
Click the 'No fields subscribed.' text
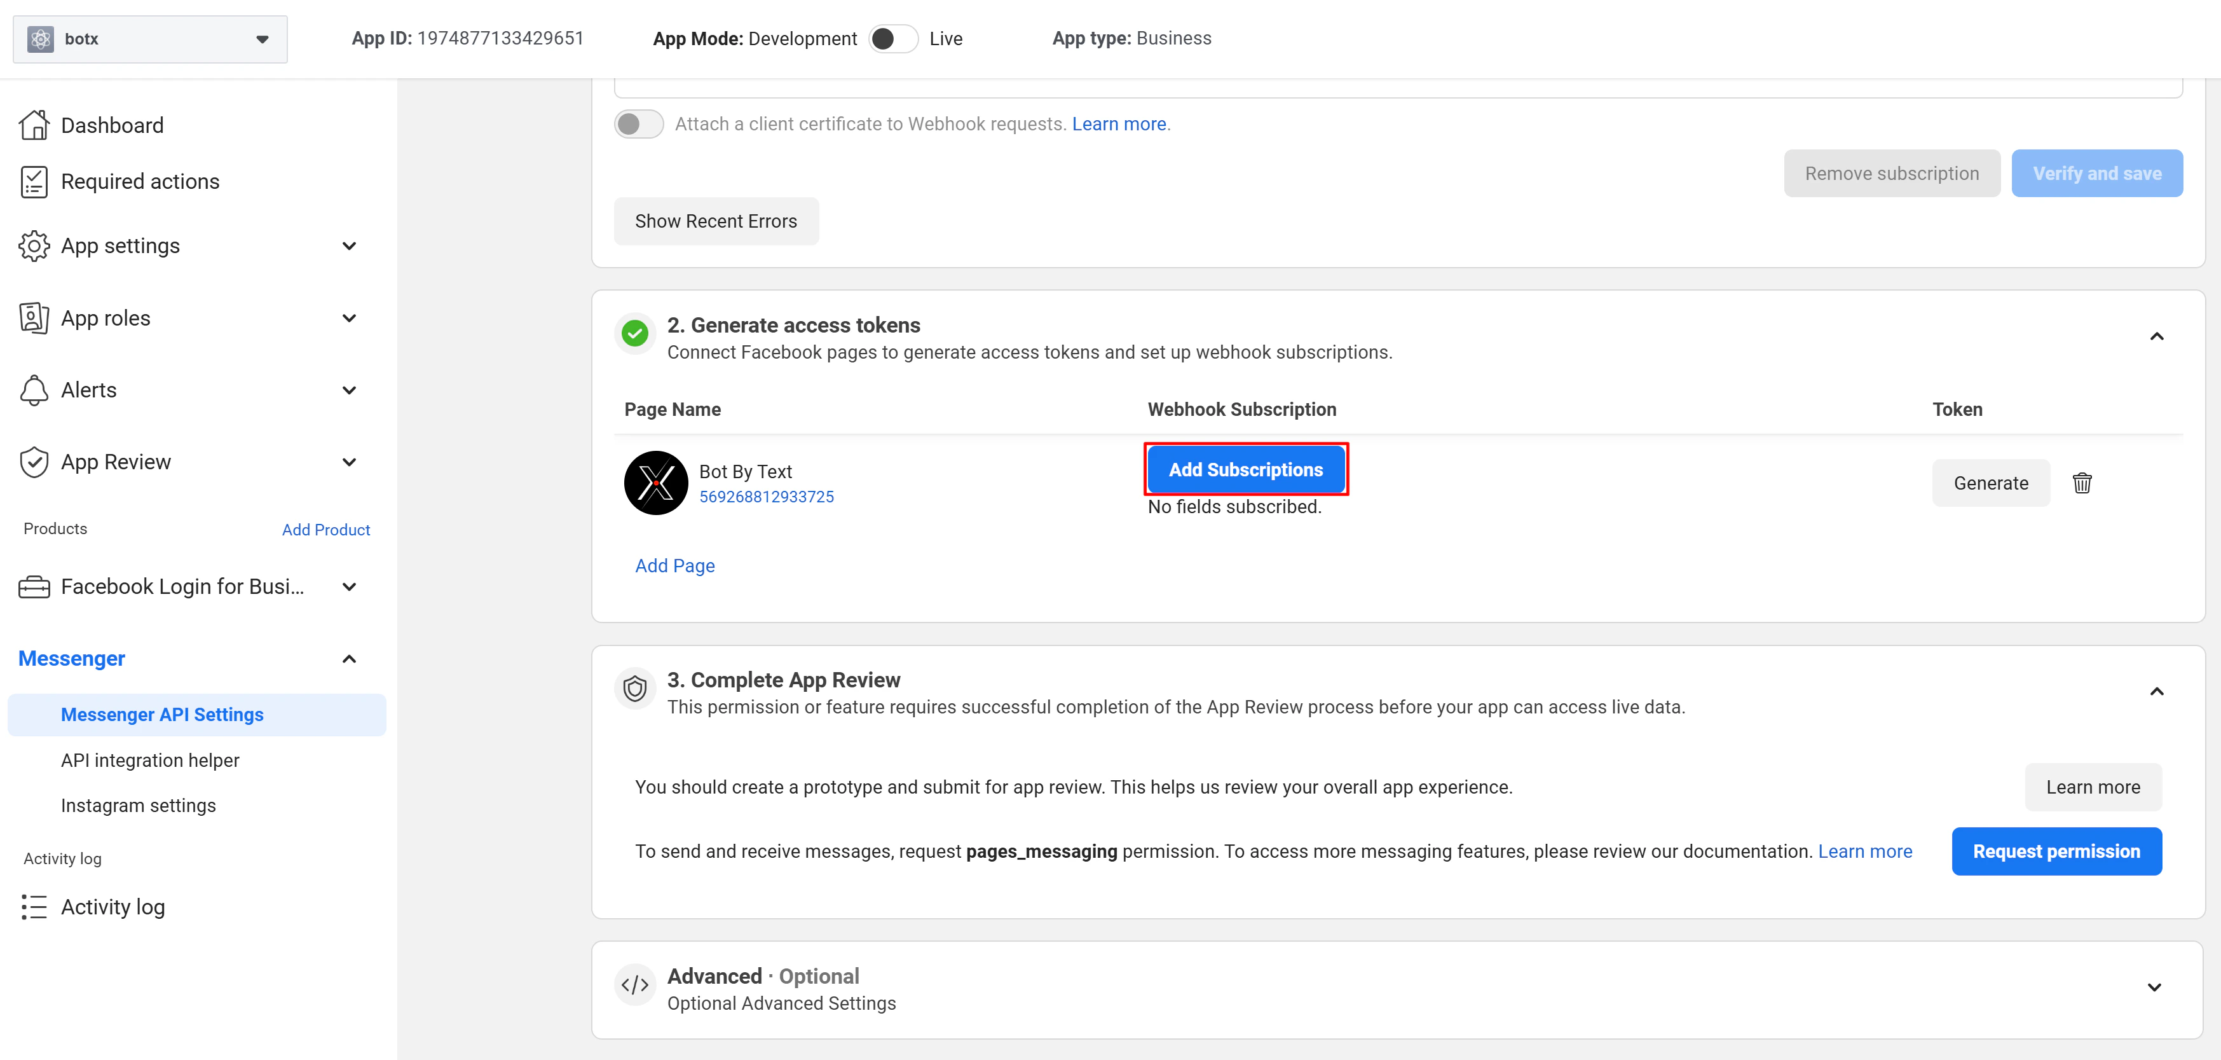click(x=1234, y=507)
